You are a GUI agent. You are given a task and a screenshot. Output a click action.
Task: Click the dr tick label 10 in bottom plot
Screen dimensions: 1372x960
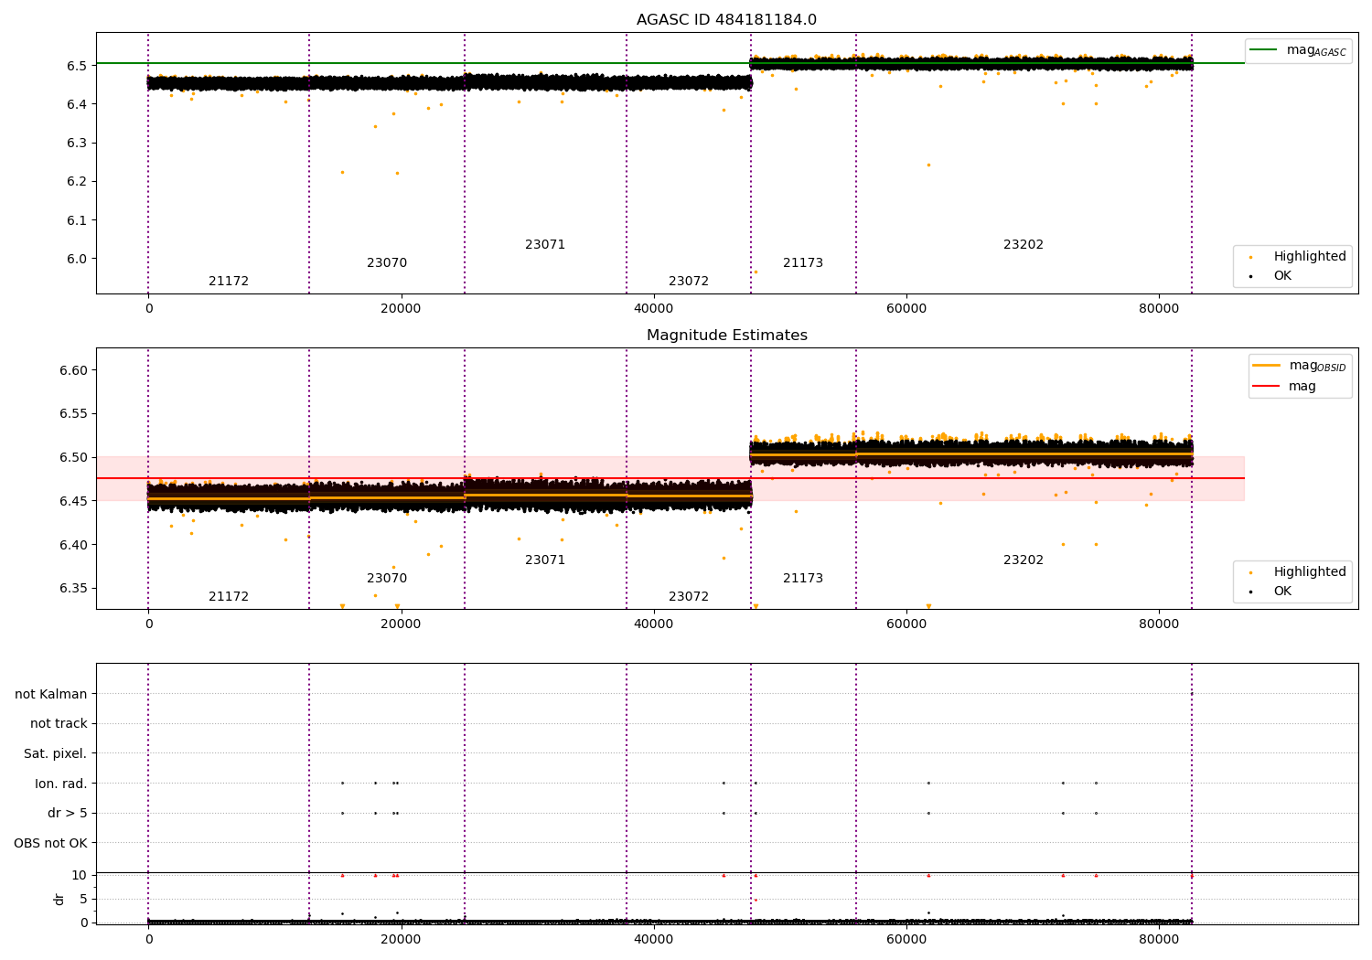coord(80,876)
